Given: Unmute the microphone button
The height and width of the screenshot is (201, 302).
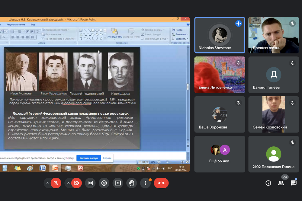Looking at the screenshot, I should point(56,183).
